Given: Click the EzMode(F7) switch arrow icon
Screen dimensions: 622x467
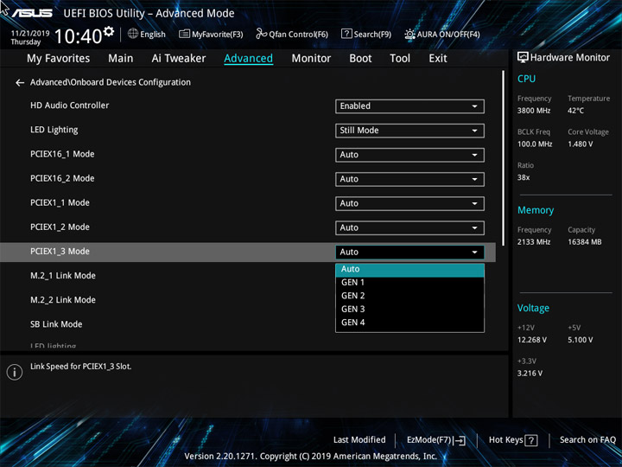Looking at the screenshot, I should (460, 440).
